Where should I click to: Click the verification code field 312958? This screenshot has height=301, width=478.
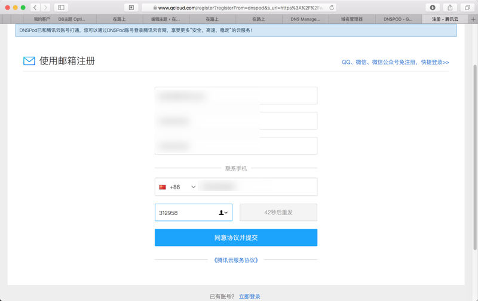(x=194, y=213)
